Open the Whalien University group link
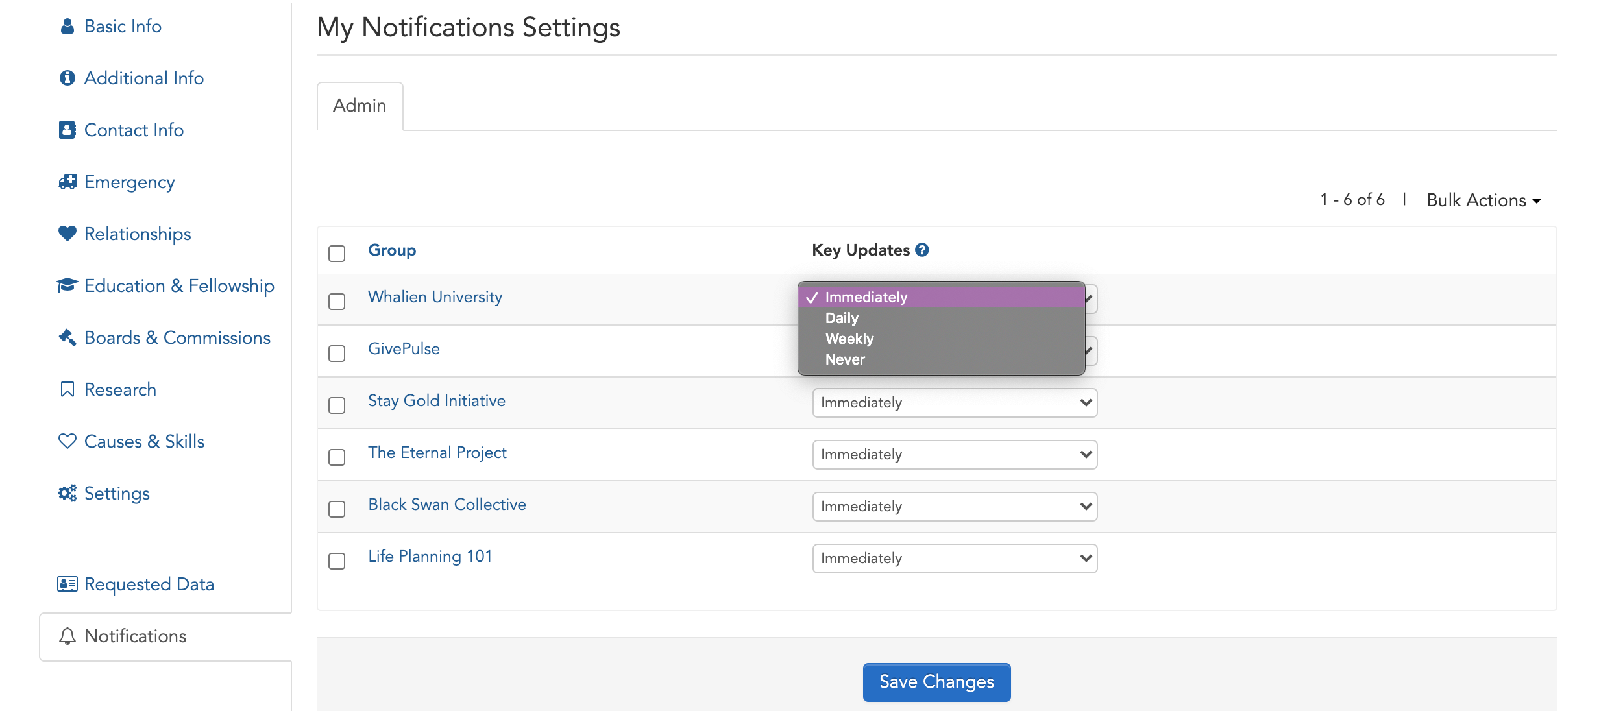The image size is (1599, 711). click(435, 297)
